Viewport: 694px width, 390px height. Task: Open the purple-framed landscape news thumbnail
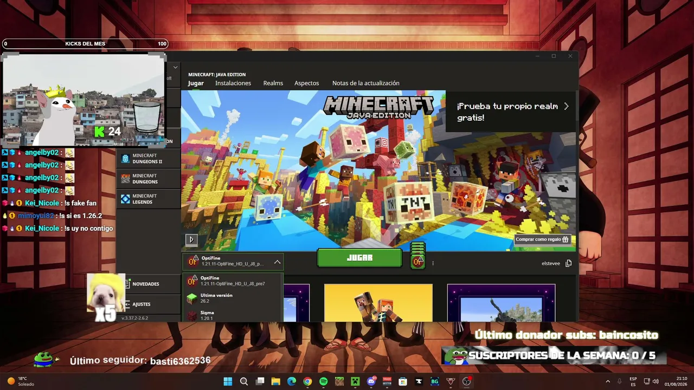coord(501,303)
